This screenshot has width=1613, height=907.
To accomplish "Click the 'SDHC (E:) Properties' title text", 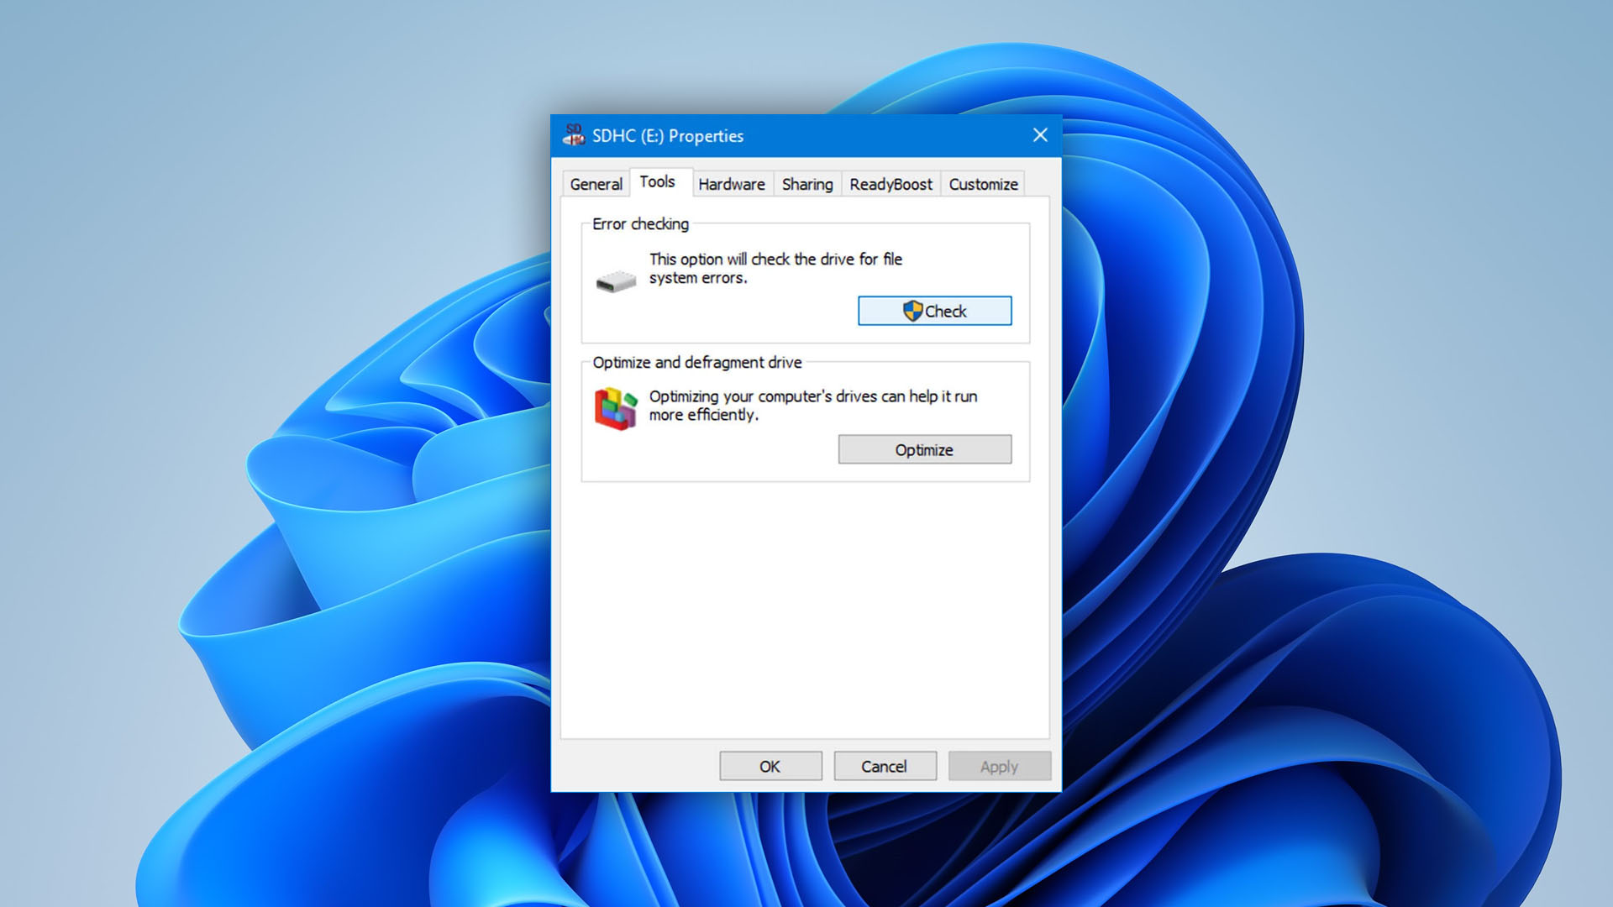I will point(668,135).
